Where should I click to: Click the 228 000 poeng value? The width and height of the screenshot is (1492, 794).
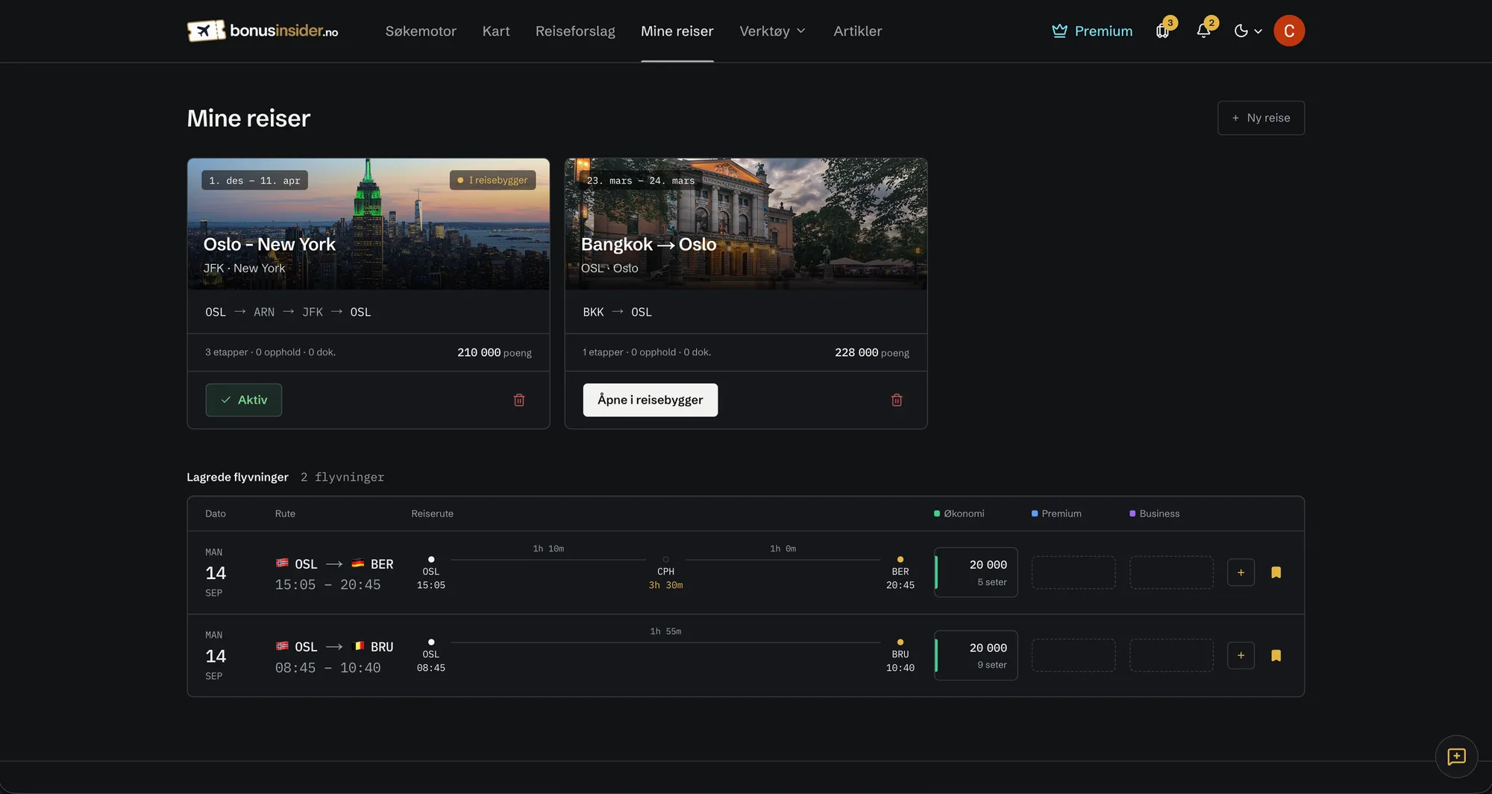[x=872, y=352]
